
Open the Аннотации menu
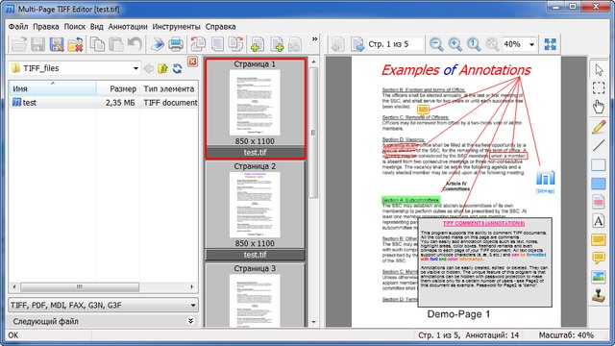(128, 27)
